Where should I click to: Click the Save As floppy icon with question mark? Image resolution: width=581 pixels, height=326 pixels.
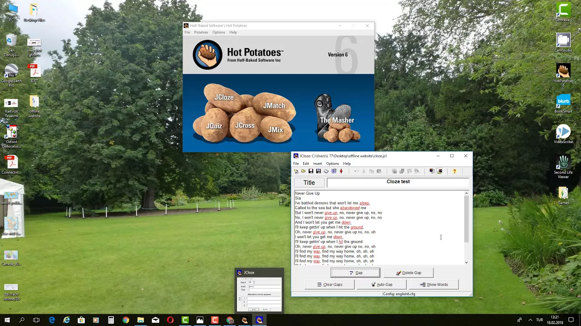[318, 171]
